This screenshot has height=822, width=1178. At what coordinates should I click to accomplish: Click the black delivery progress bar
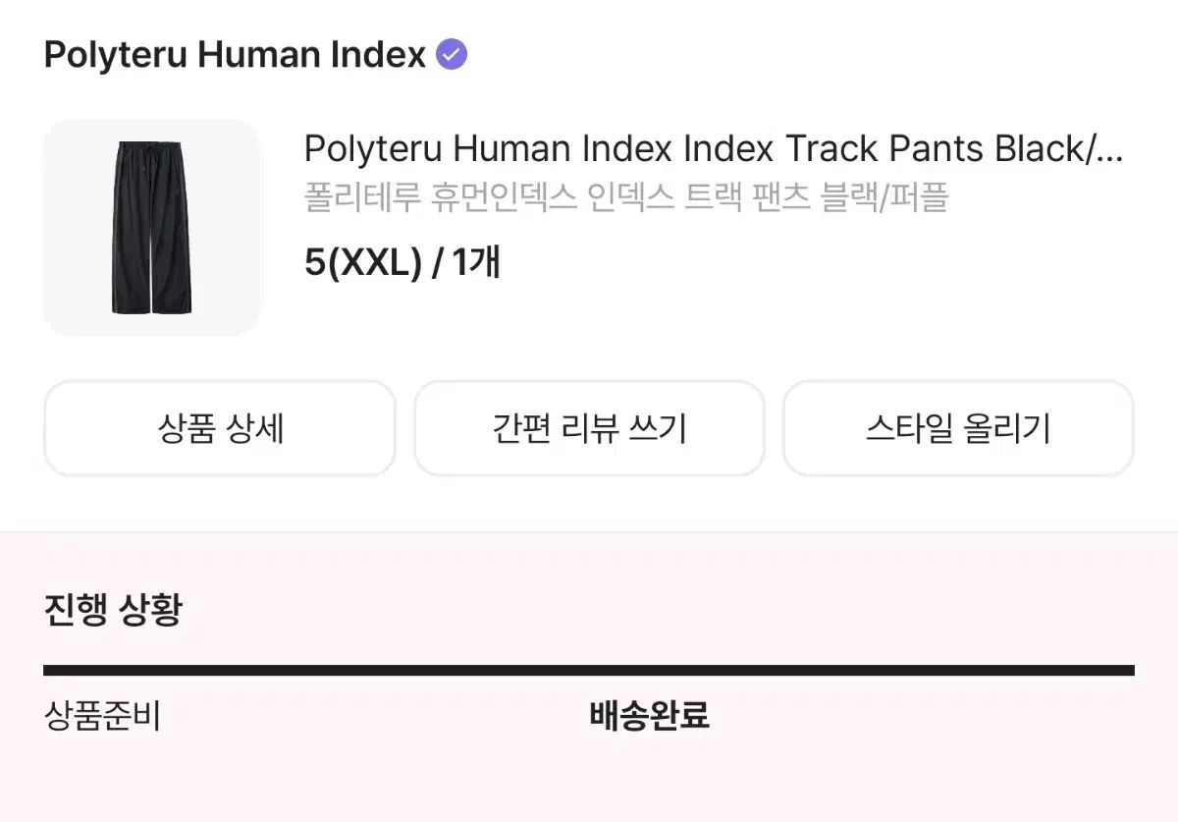coord(589,671)
